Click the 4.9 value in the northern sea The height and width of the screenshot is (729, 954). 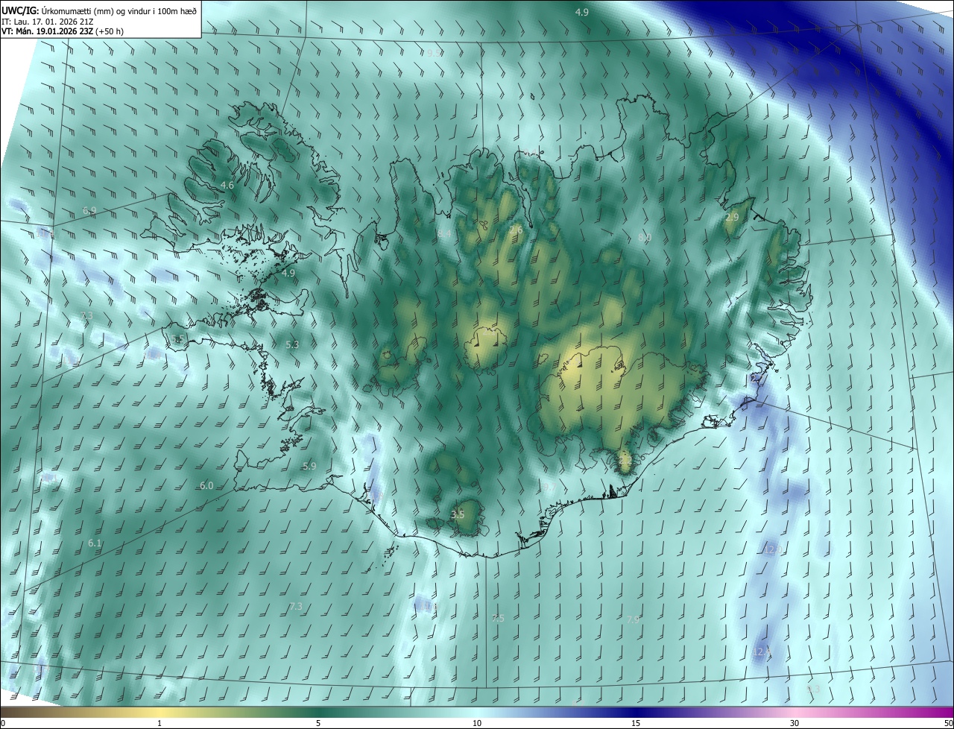582,12
